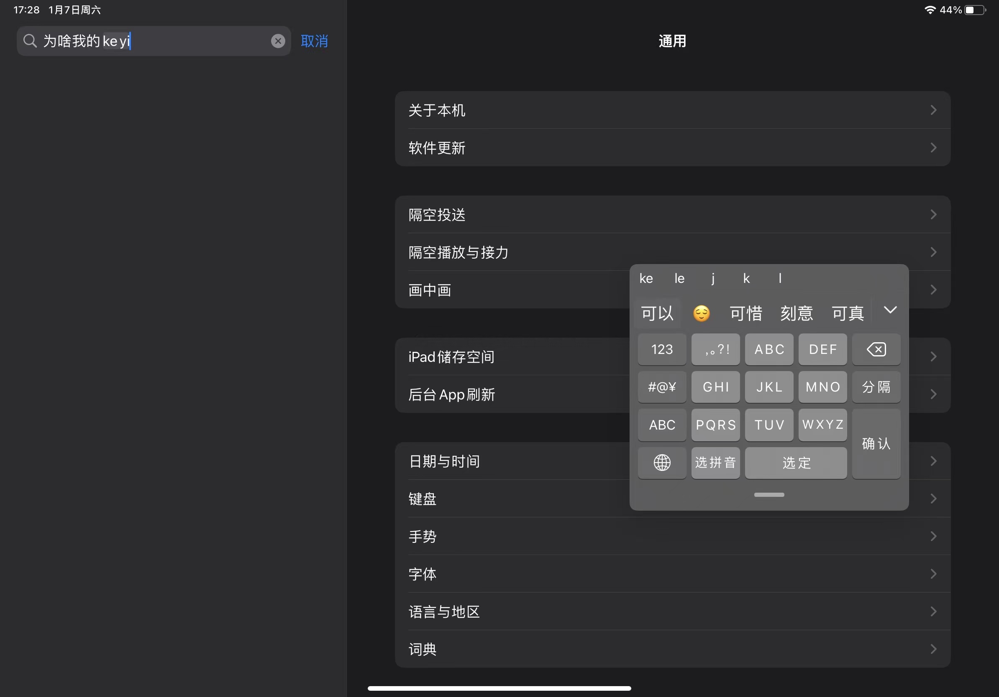Switch keyboard to 123 number mode
Image resolution: width=999 pixels, height=697 pixels.
tap(662, 349)
